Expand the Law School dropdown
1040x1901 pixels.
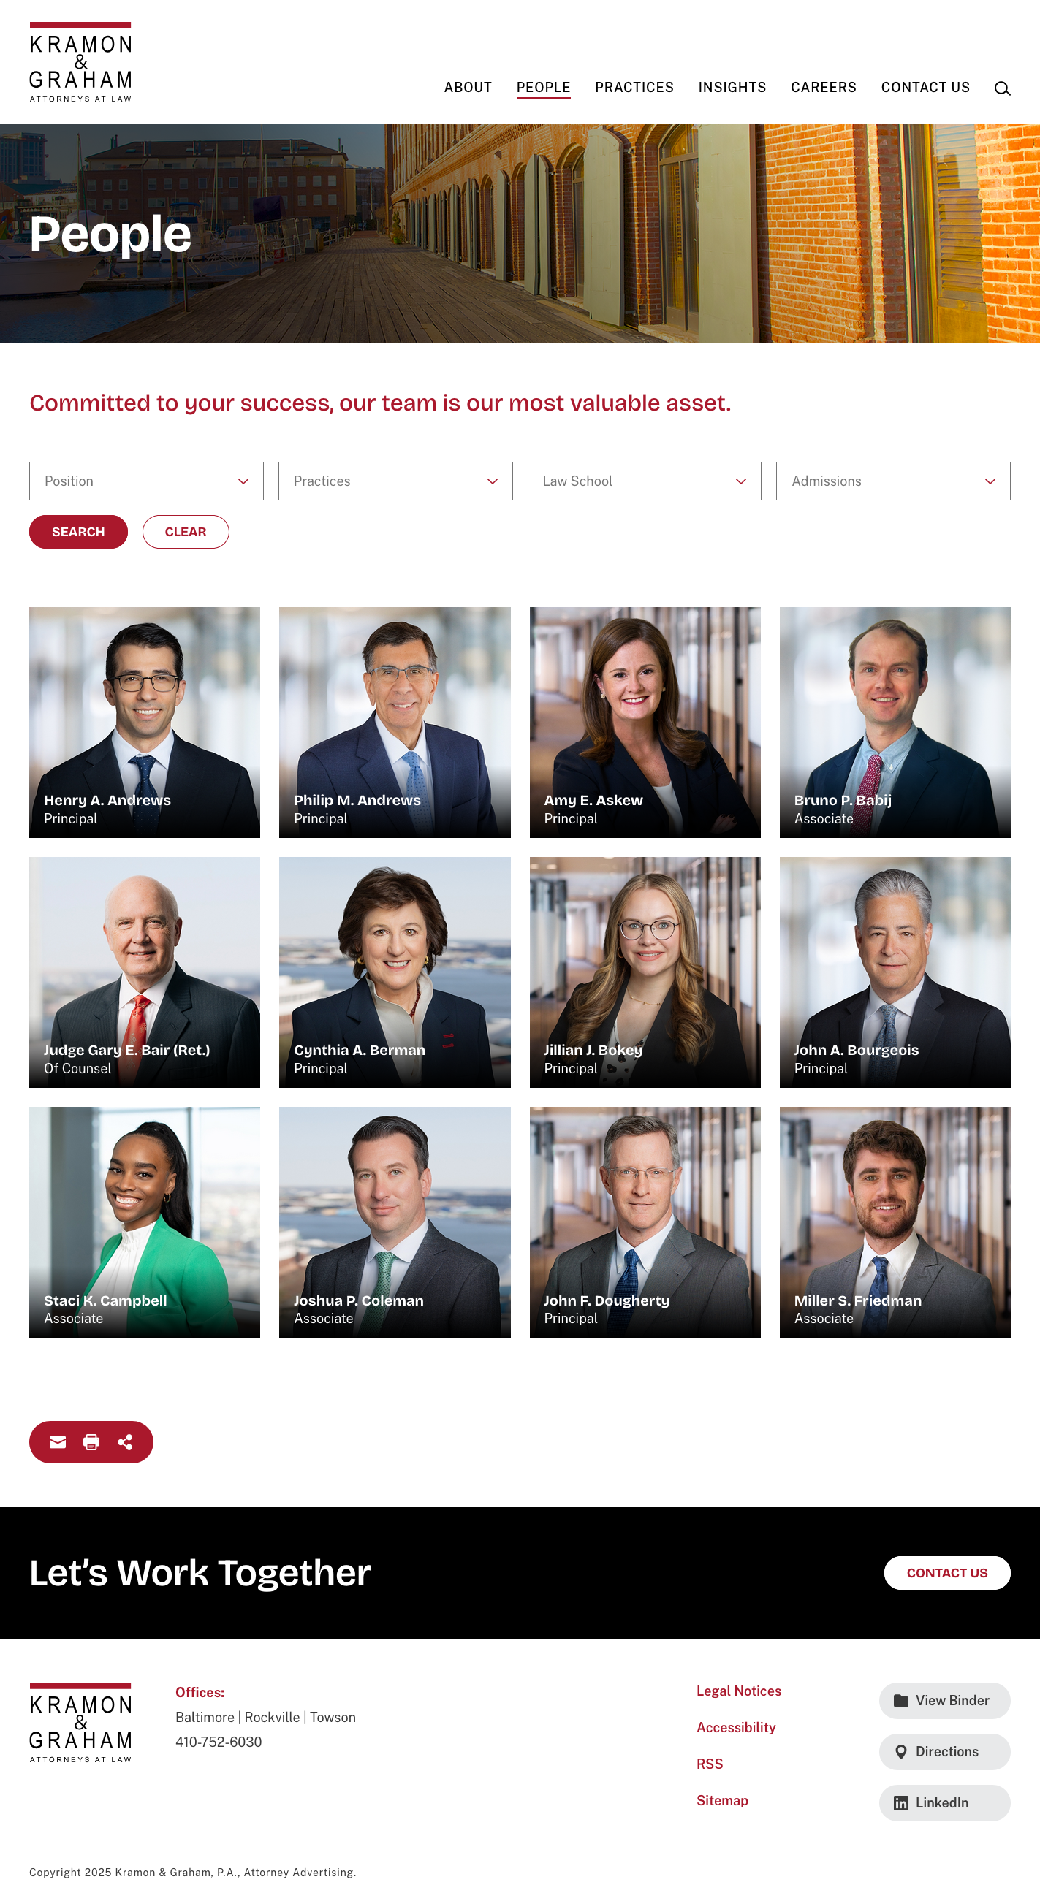[644, 481]
